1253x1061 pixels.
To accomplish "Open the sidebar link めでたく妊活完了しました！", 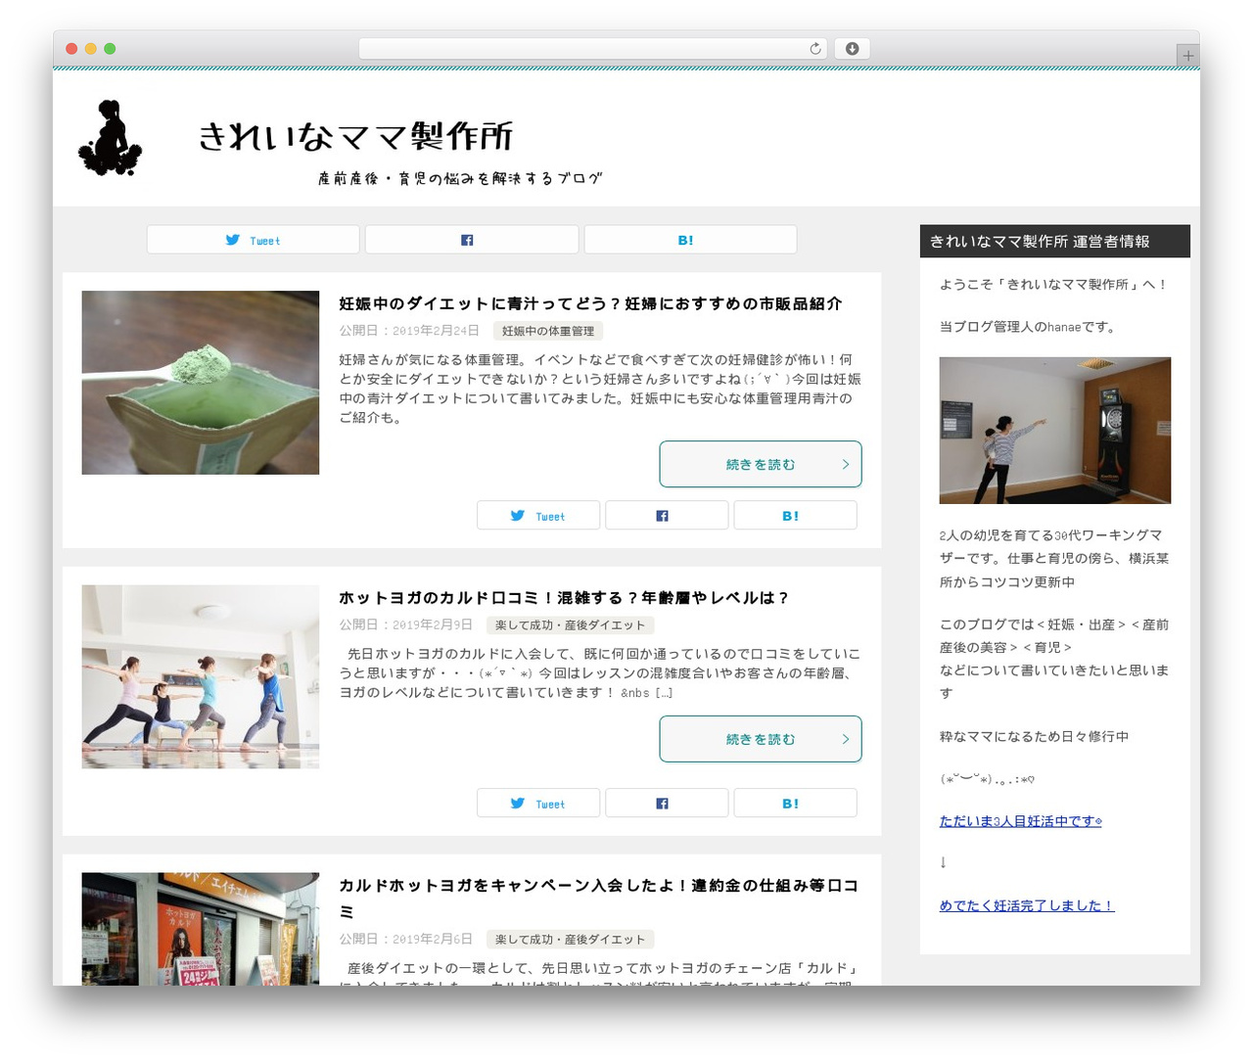I will [1027, 905].
